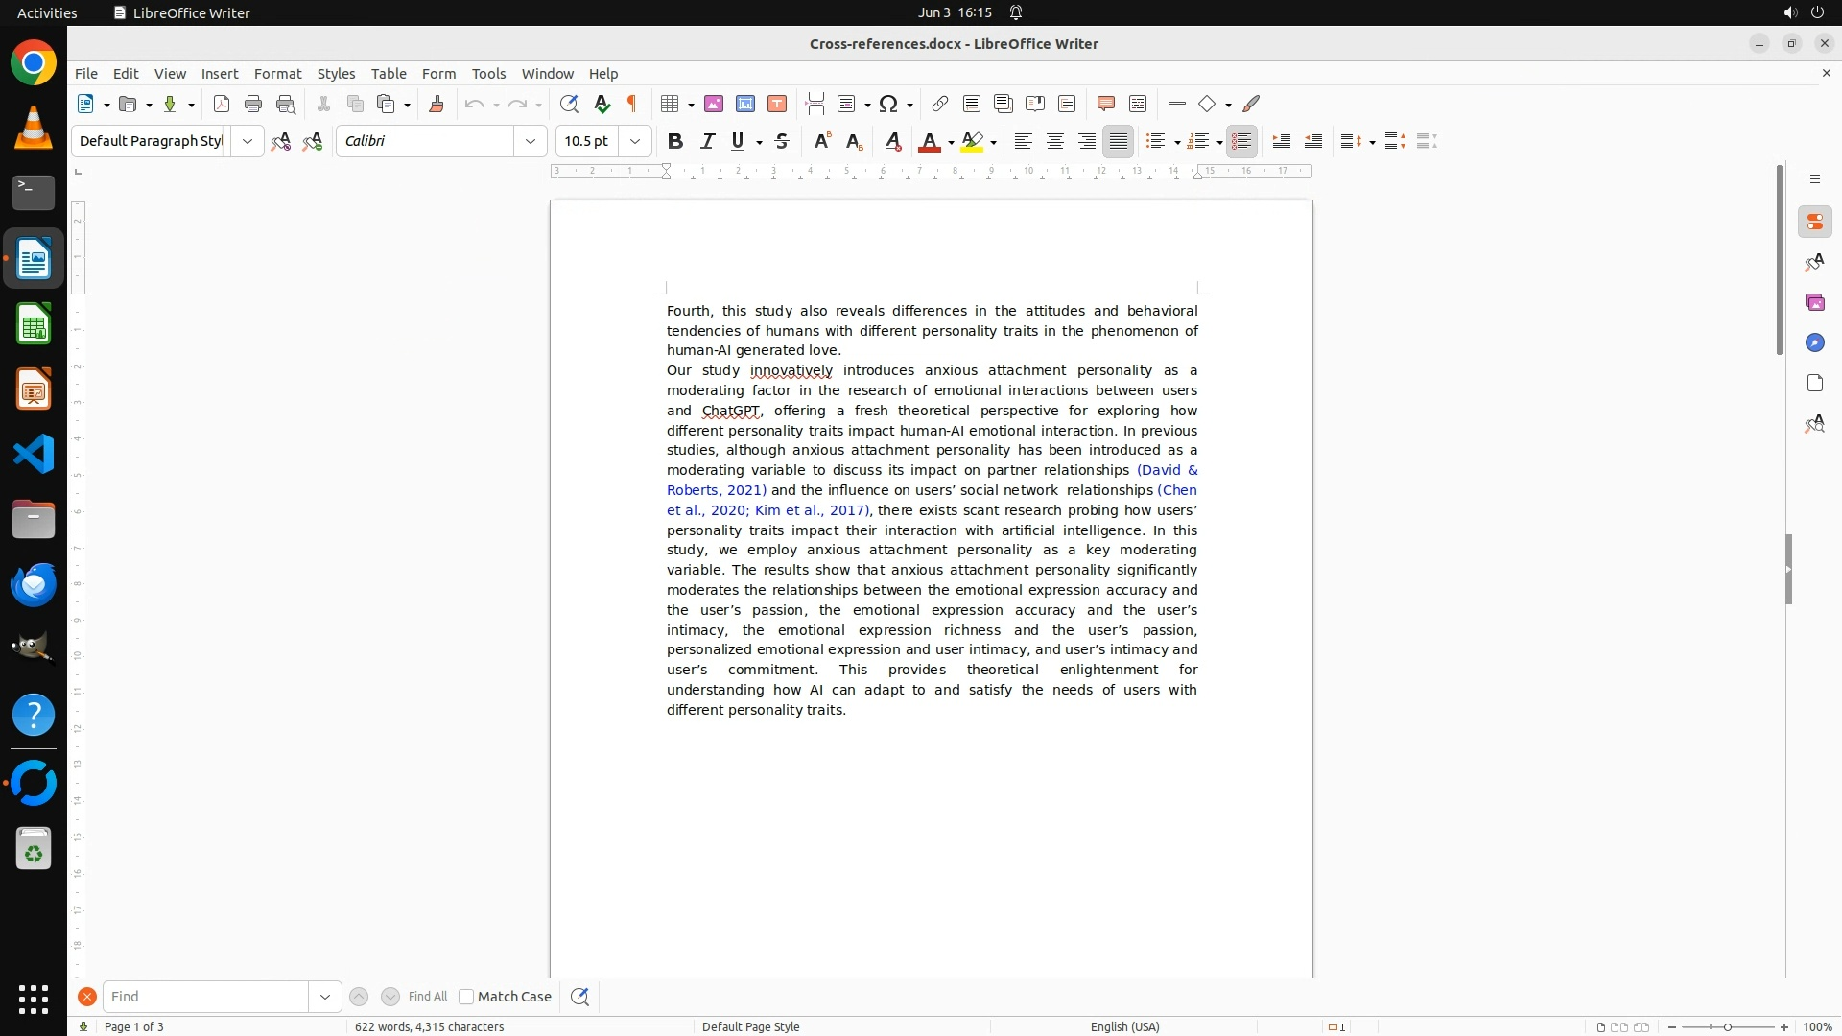Open the Insert Special Character icon

point(888,104)
